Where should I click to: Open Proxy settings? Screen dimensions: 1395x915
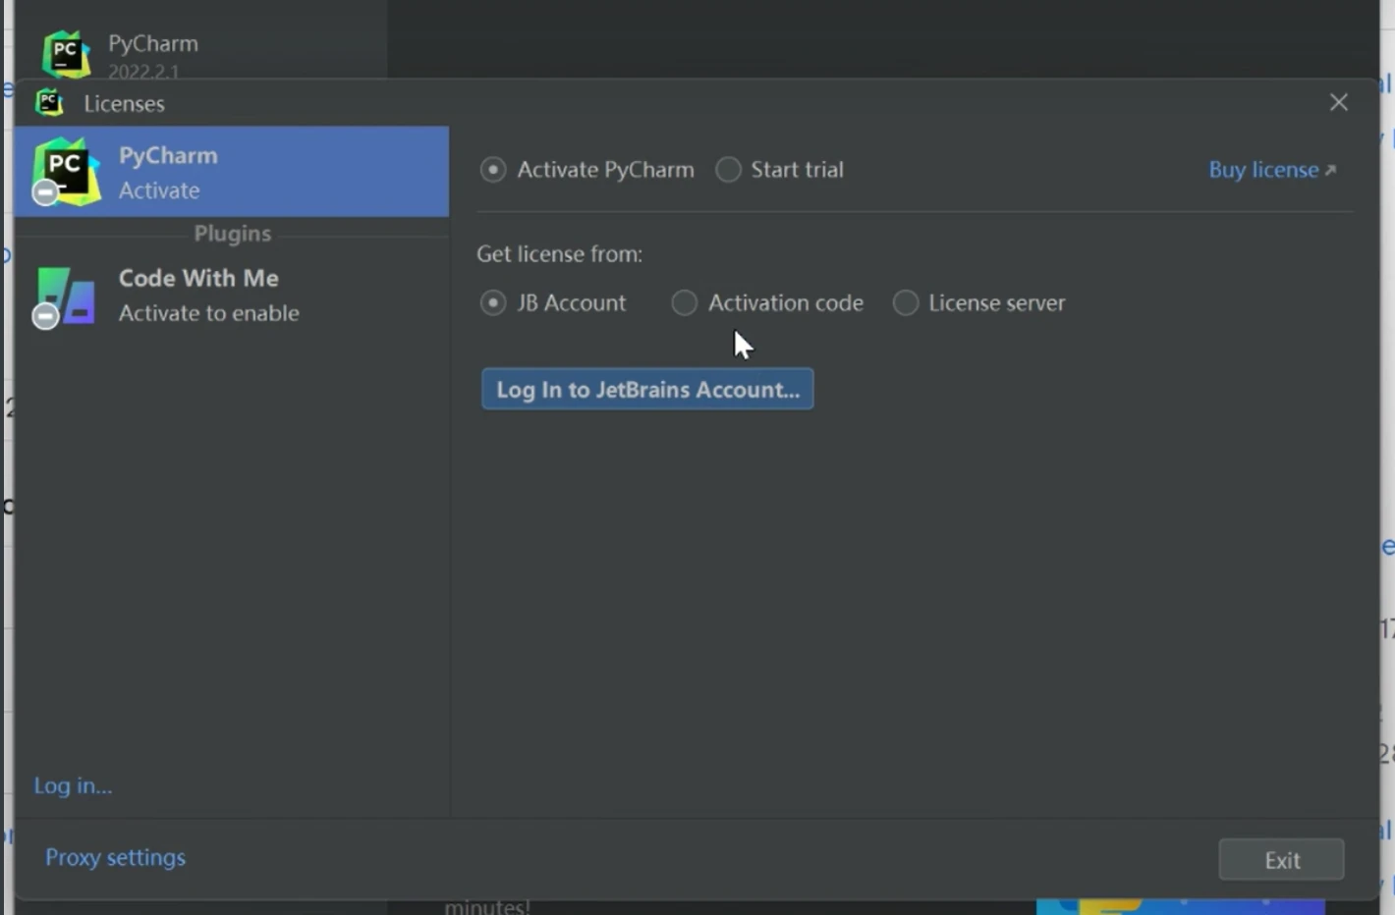coord(115,857)
